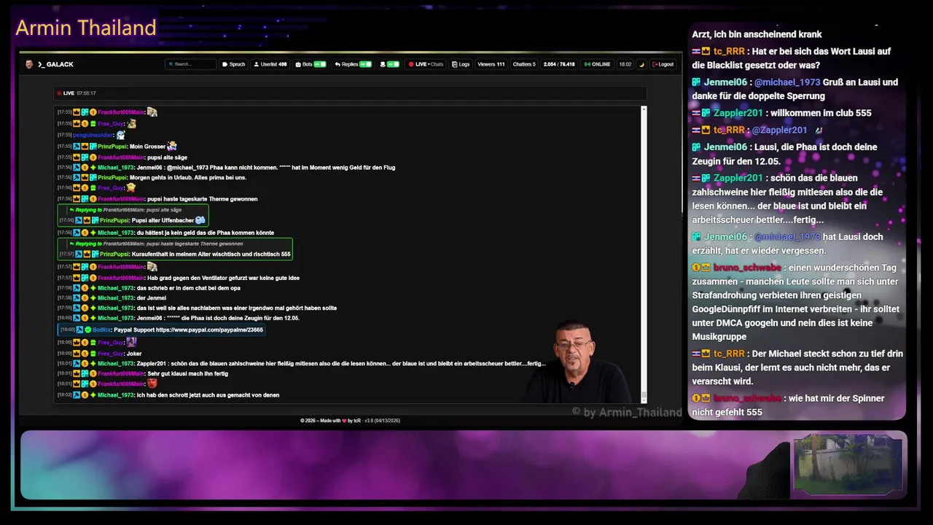Click the Chatters 5 counter
The height and width of the screenshot is (525, 933).
524,64
